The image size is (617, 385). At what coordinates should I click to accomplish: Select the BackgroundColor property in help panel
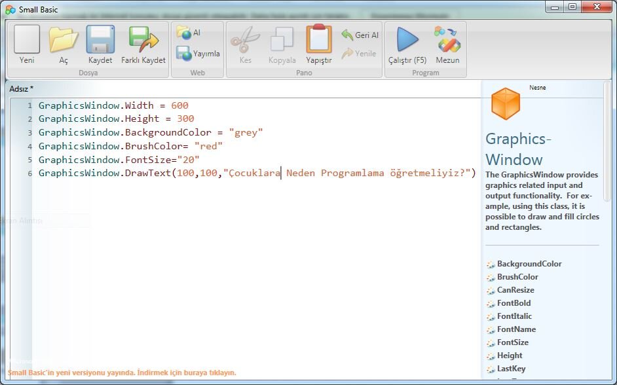529,264
